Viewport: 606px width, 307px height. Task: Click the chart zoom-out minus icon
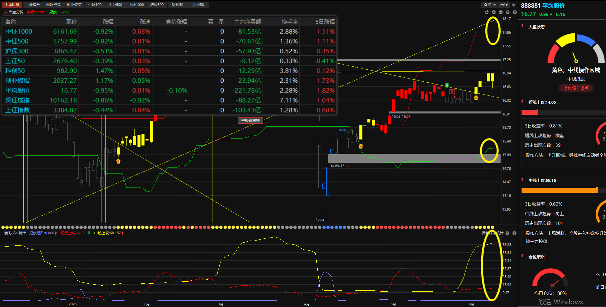tap(501, 12)
